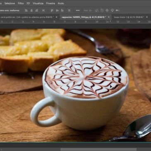Click align bottom edges icon

point(62,10)
